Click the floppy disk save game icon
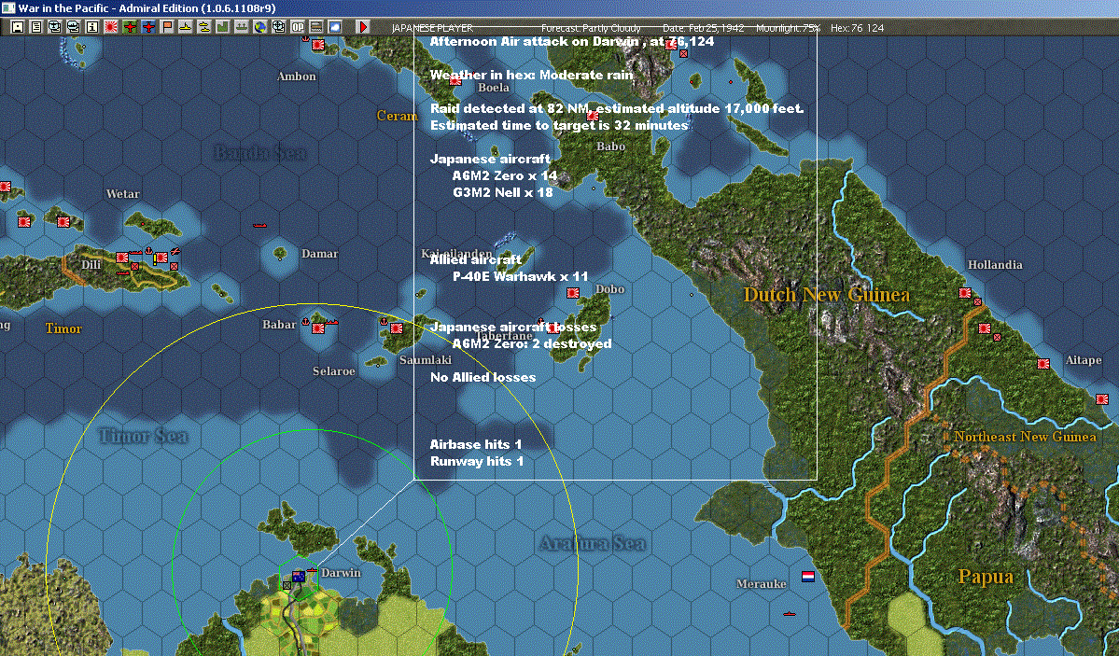1119x656 pixels. 18,27
